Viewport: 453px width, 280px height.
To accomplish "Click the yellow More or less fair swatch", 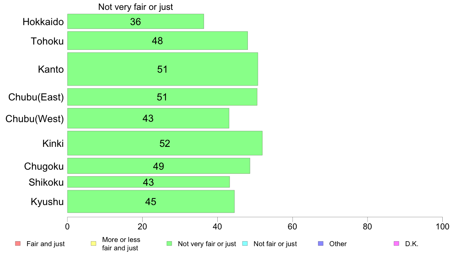I will tap(93, 243).
